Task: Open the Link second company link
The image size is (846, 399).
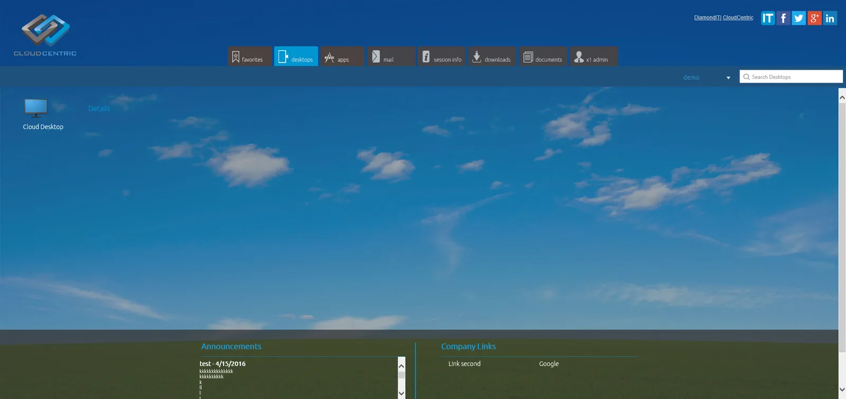Action: pyautogui.click(x=464, y=364)
